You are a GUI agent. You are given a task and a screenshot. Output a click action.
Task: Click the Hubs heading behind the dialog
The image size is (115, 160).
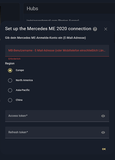[x=32, y=9]
